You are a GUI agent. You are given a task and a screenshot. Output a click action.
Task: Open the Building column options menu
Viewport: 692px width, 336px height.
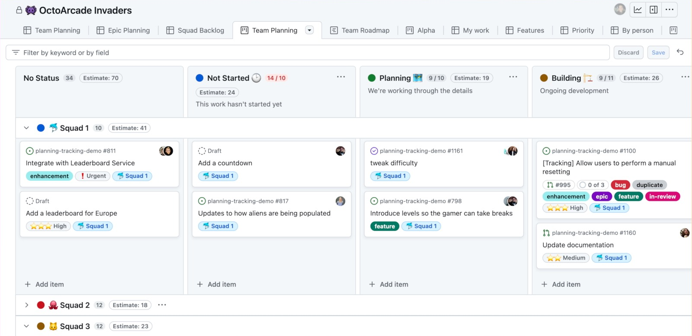coord(685,77)
